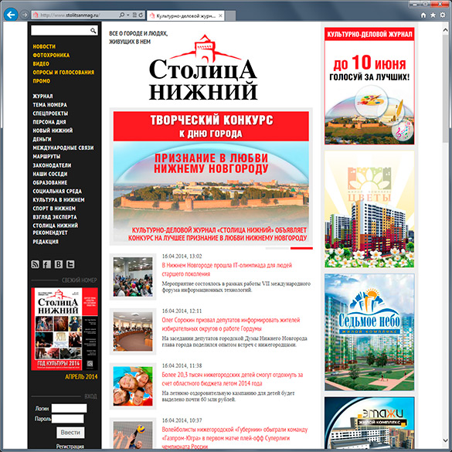This screenshot has width=452, height=452.
Task: Open the Законодатели section
Action: (52, 165)
